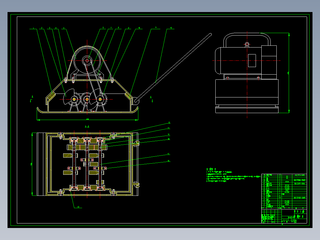
Task: Click the first technical requirement note line
Action: (x=219, y=172)
